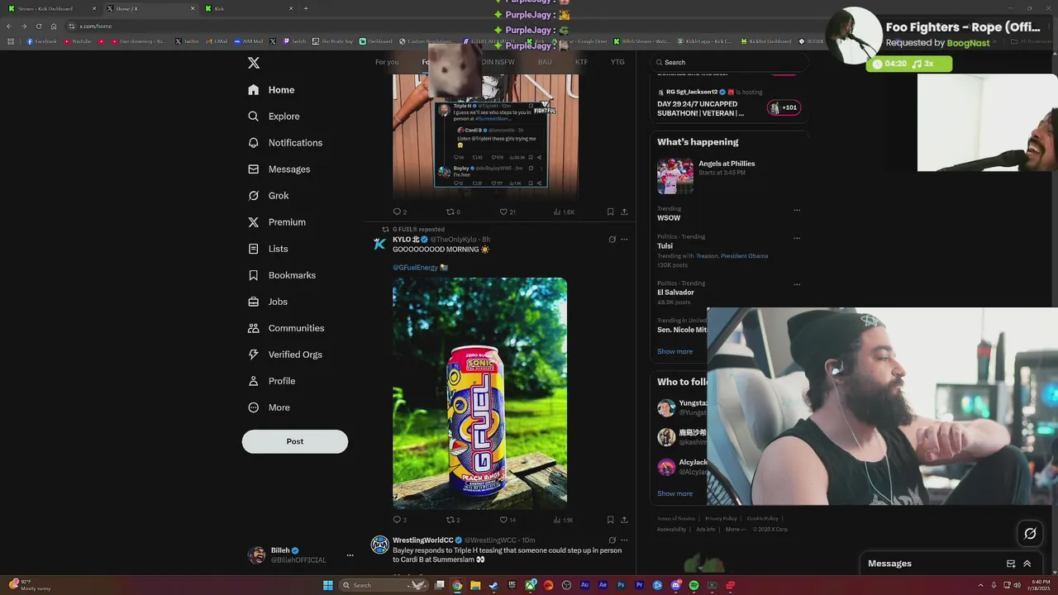The height and width of the screenshot is (595, 1058).
Task: Join the +101 live space listeners
Action: click(784, 107)
